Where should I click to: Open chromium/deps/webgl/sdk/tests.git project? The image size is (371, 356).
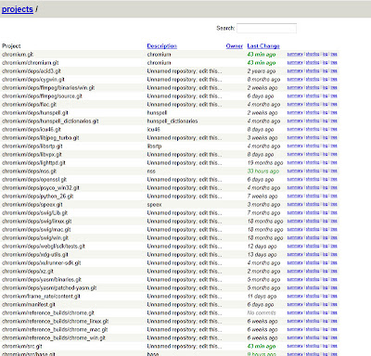coord(44,247)
